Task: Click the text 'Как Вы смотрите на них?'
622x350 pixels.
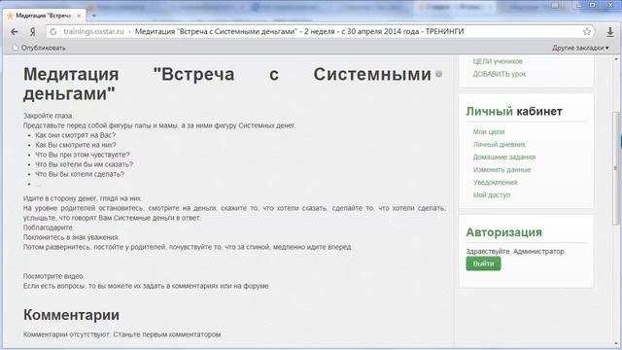Action: (76, 145)
